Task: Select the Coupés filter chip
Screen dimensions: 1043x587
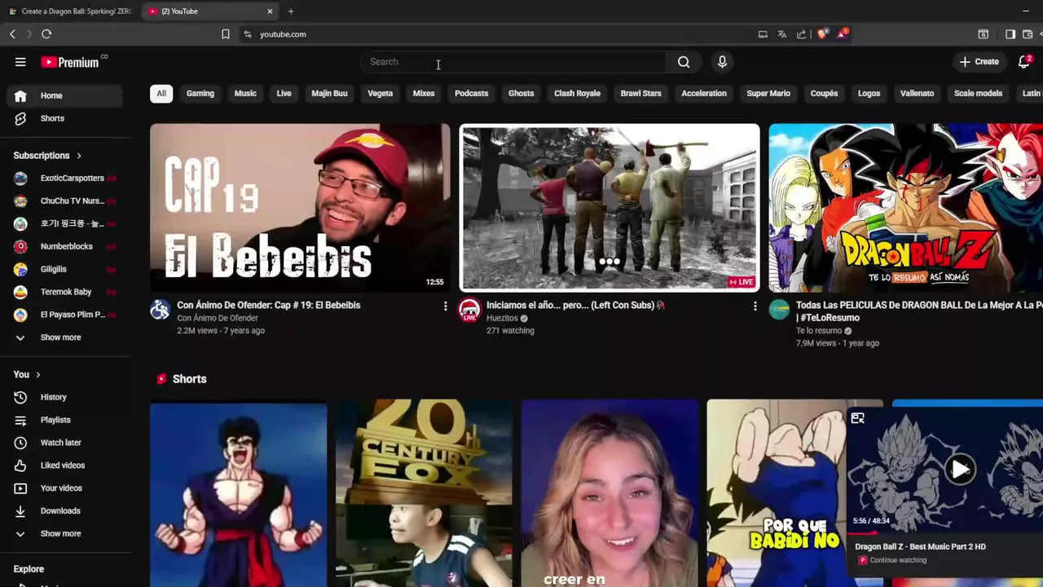Action: pyautogui.click(x=824, y=94)
